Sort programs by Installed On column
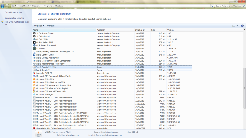Viewport: 246px width, 138px height. (x=140, y=30)
